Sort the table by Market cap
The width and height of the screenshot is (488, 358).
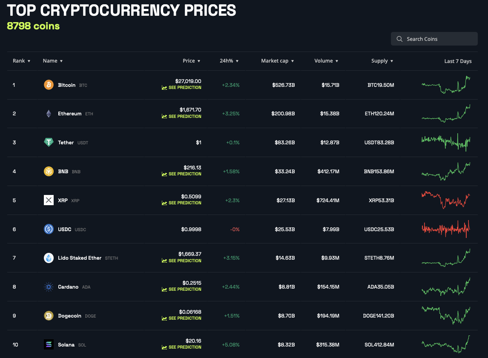pyautogui.click(x=277, y=60)
